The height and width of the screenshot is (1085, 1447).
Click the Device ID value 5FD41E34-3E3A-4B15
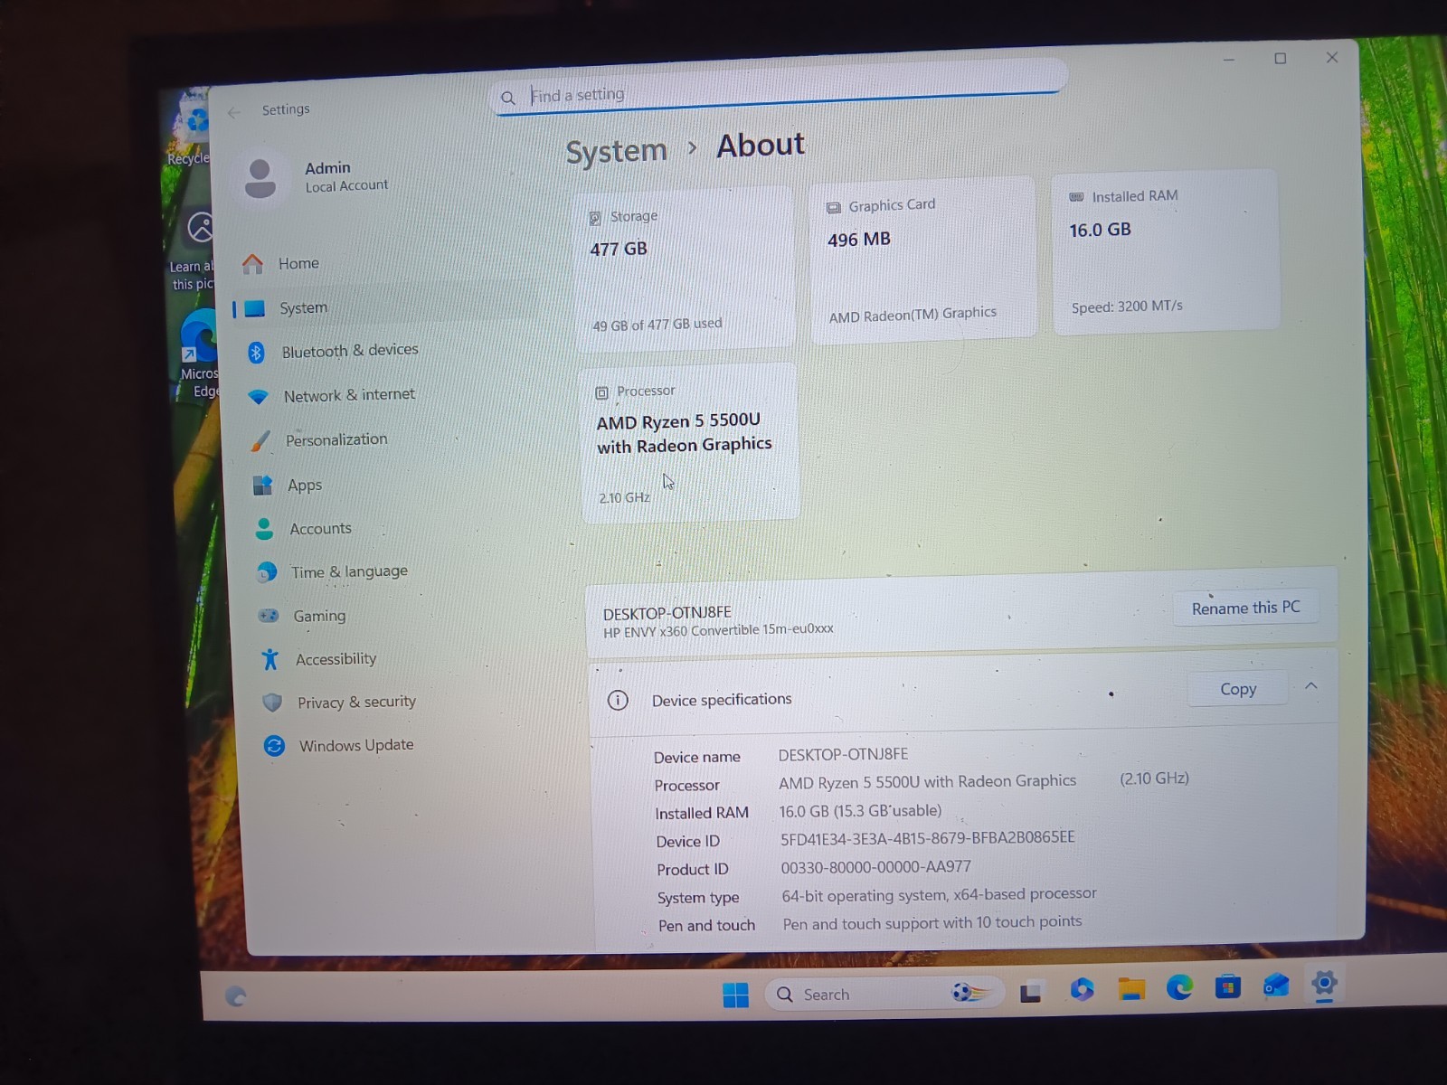928,838
